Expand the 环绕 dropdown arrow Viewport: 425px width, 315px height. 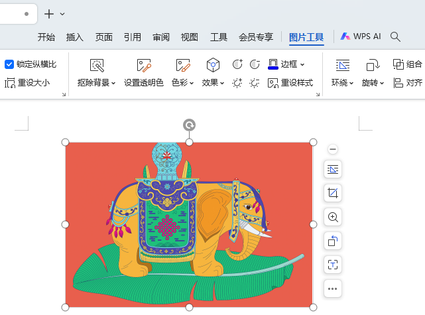click(x=351, y=84)
